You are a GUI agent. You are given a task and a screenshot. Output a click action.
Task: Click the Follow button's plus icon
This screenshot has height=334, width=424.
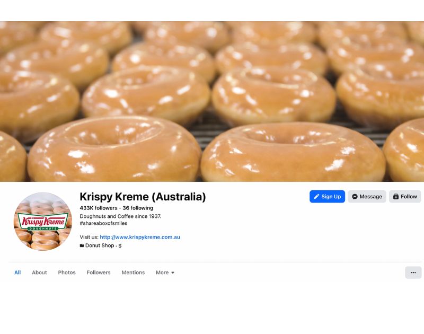(395, 197)
